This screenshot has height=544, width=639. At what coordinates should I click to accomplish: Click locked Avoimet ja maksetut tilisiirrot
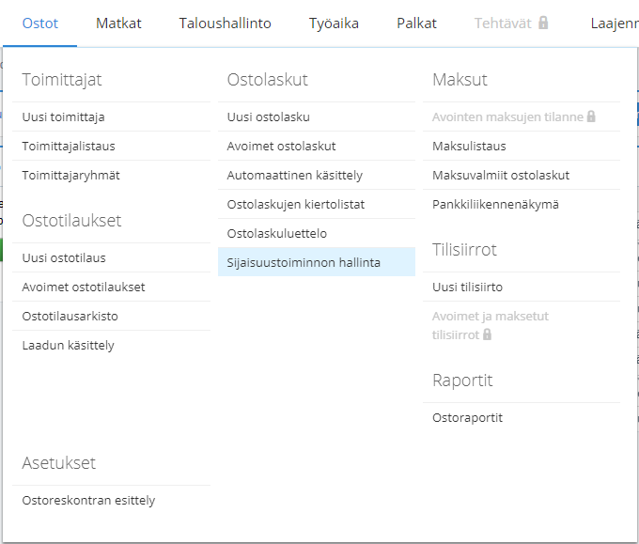(491, 325)
